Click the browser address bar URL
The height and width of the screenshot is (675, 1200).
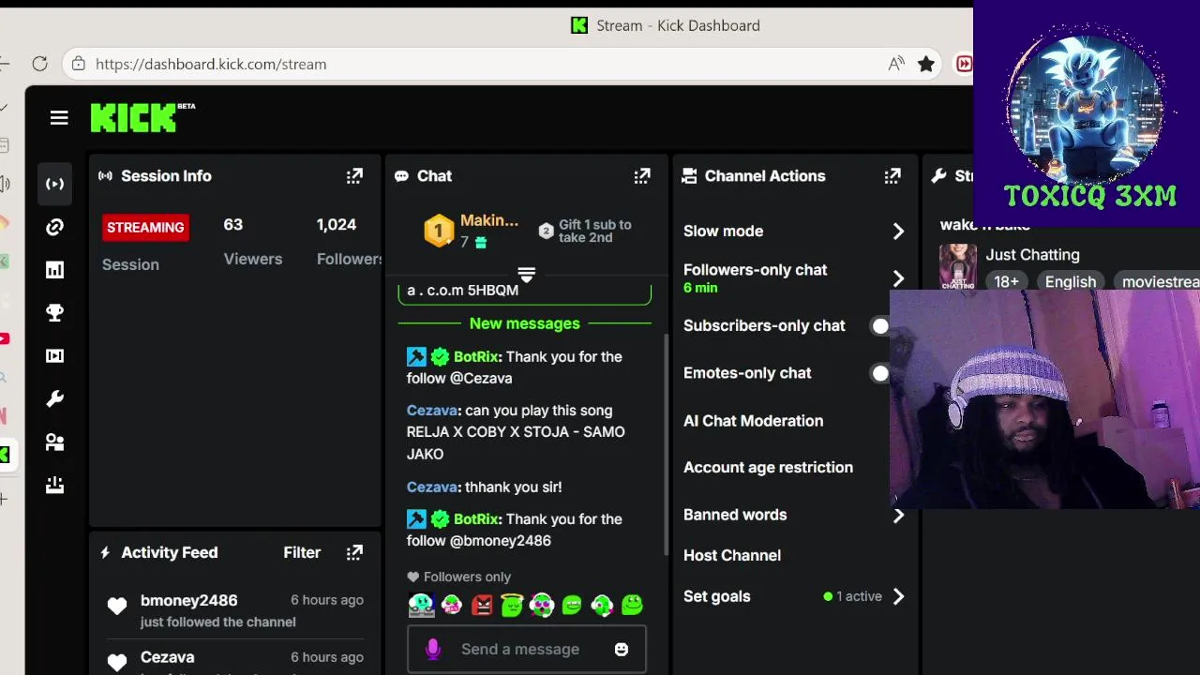pos(211,64)
